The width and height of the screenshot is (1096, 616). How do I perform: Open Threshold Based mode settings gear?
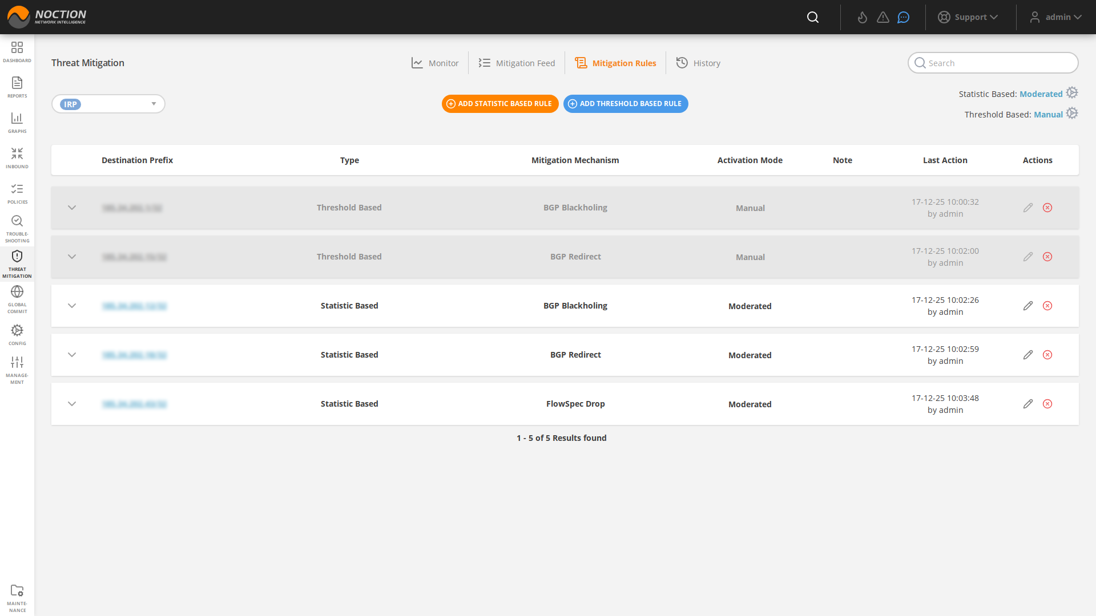click(x=1072, y=114)
